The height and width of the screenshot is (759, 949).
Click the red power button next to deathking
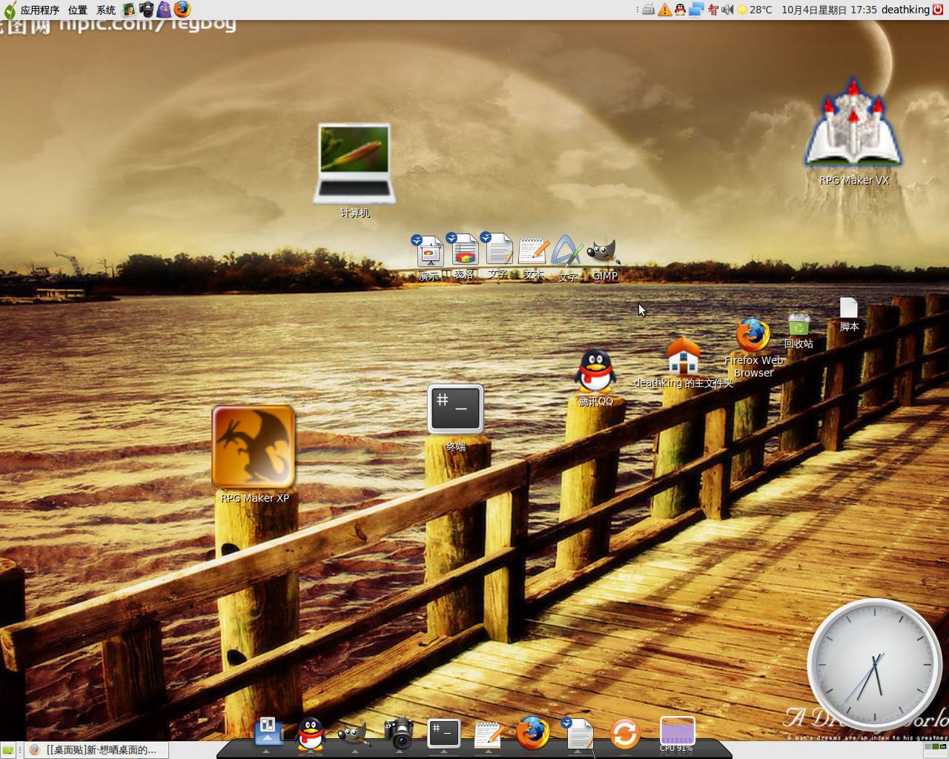(939, 10)
